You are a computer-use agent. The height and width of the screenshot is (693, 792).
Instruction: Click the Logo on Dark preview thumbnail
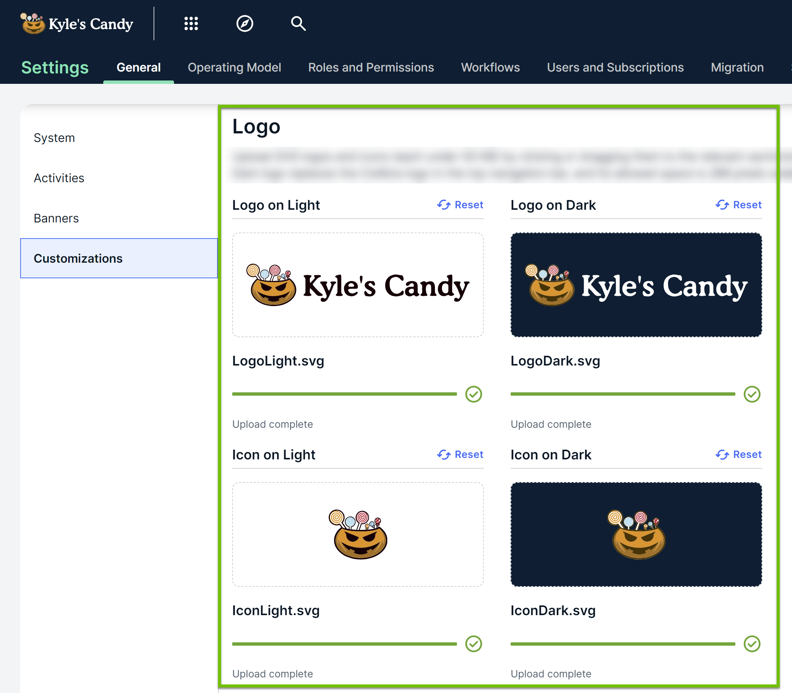click(x=636, y=285)
